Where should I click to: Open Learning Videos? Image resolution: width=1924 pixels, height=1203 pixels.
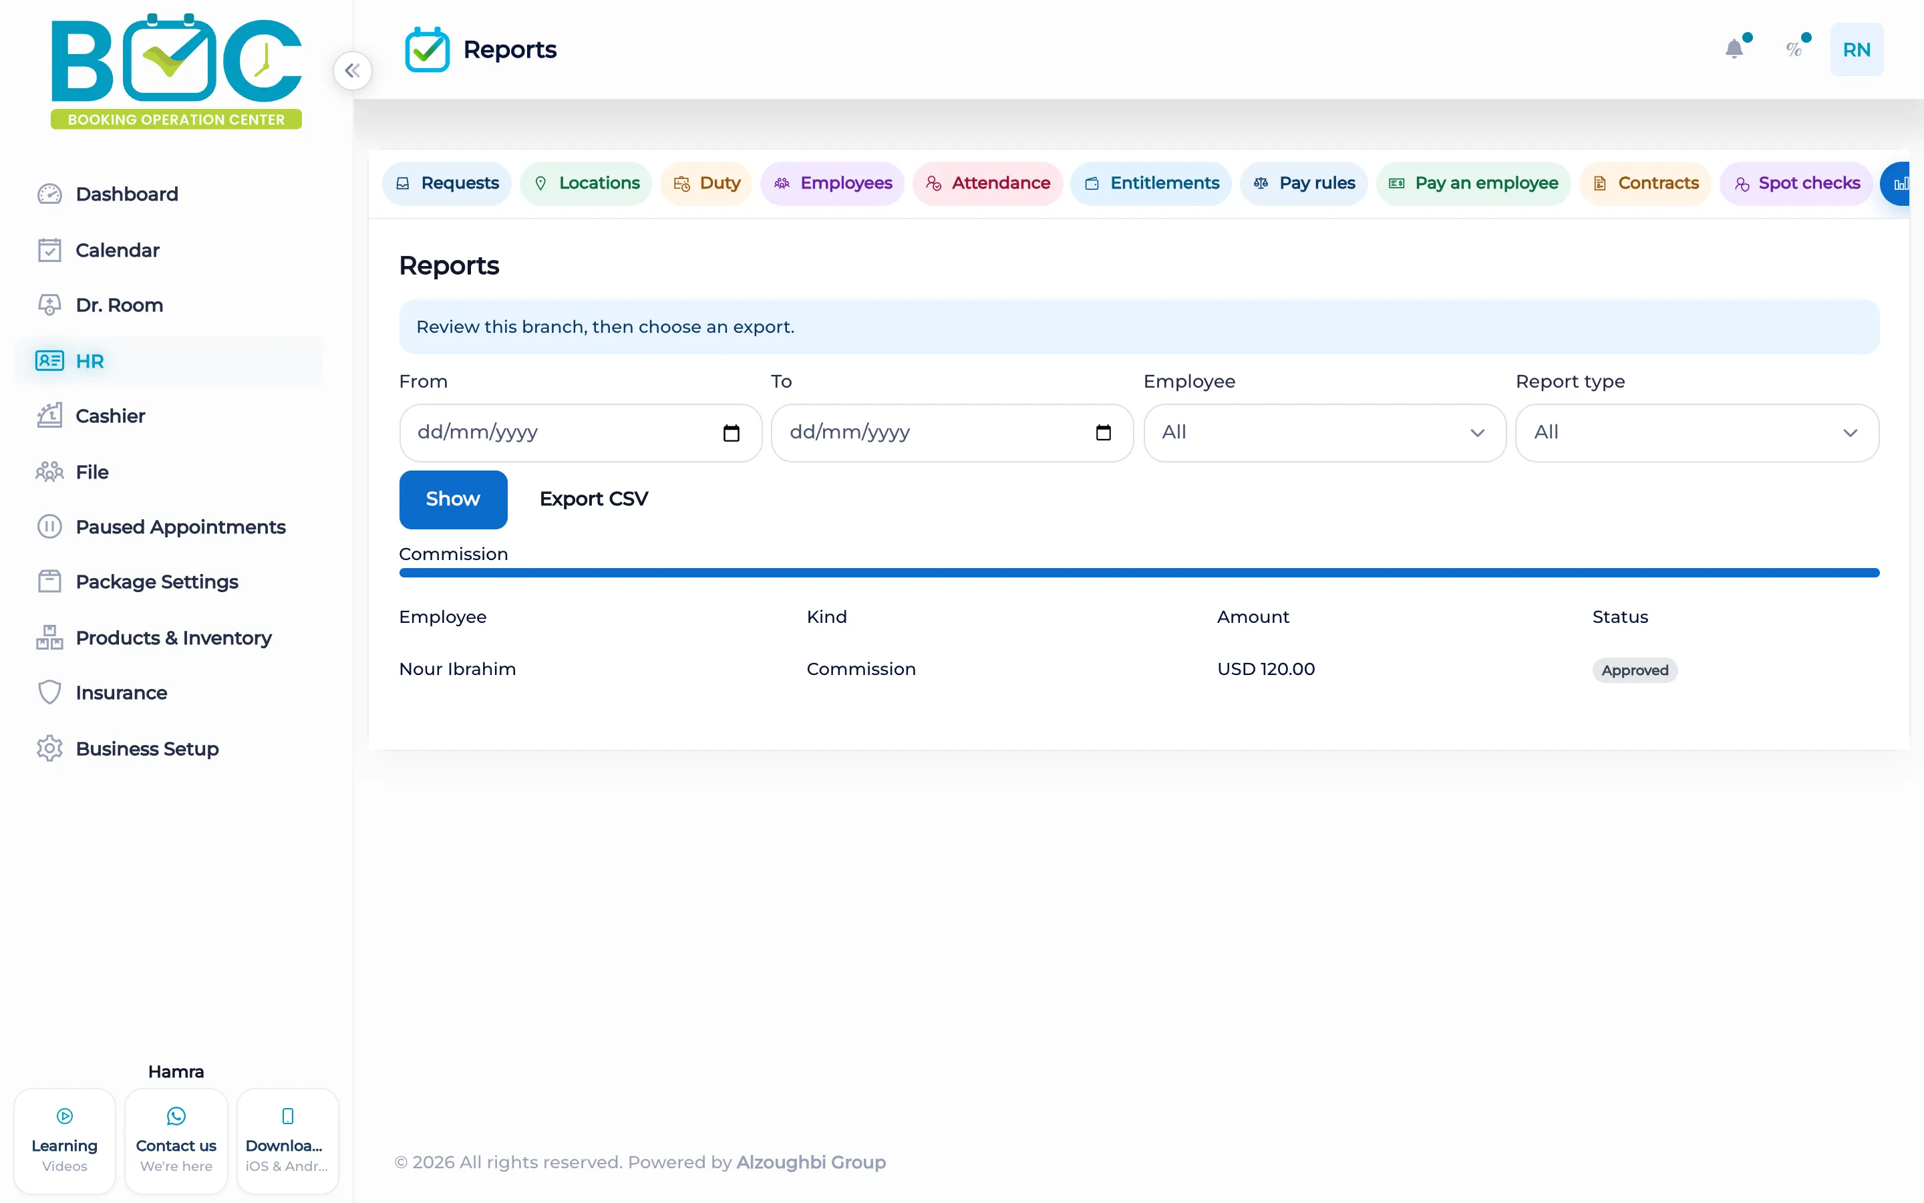64,1141
